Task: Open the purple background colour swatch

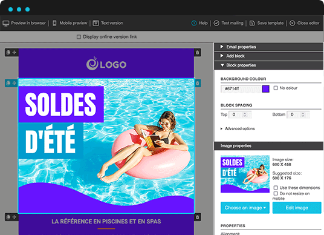Action: 265,89
